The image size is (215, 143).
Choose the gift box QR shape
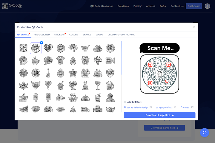pos(85,73)
